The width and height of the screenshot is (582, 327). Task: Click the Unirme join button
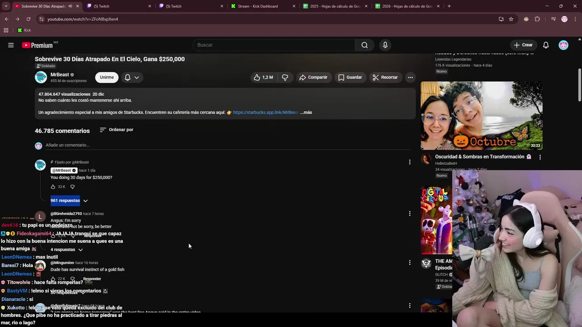[x=107, y=77]
